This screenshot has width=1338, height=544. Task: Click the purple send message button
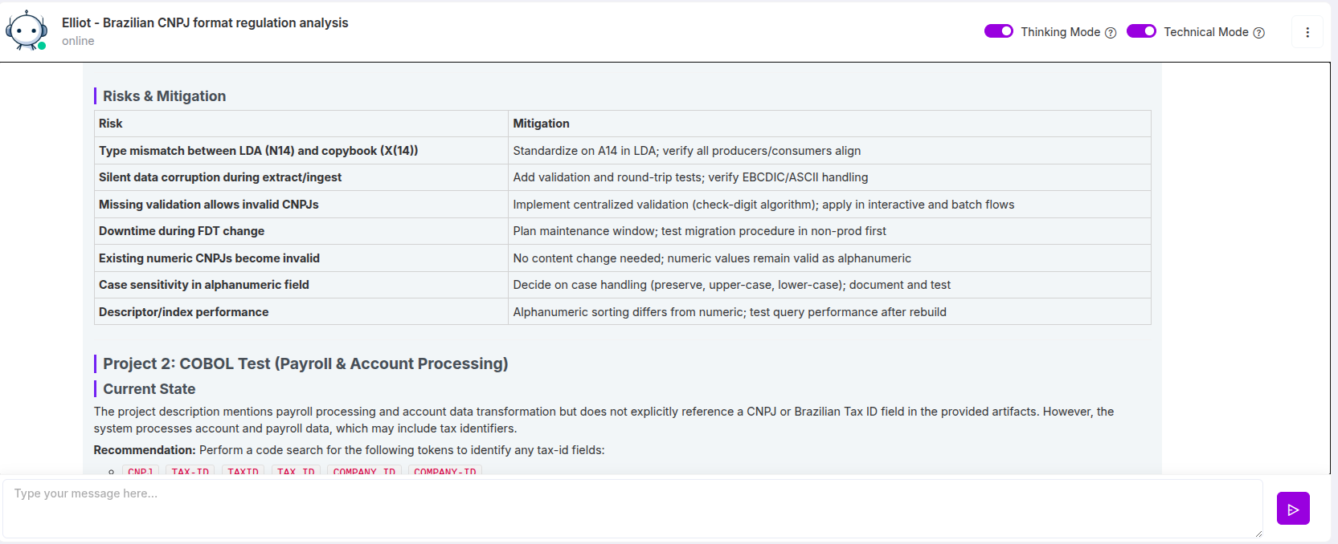click(x=1293, y=509)
